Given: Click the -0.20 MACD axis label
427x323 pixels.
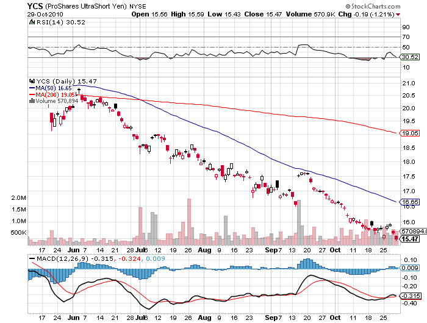Looking at the screenshot, I should point(409,286).
